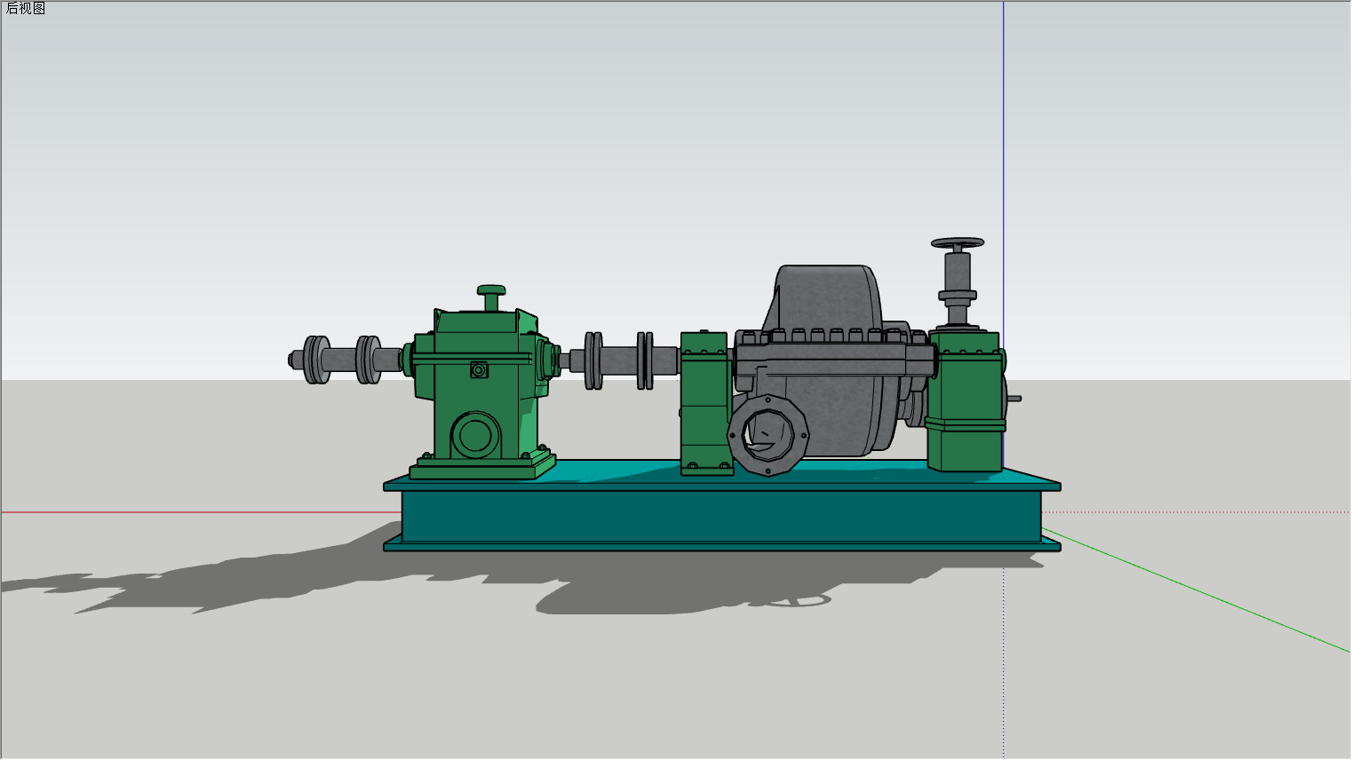1352x760 pixels.
Task: Select the second flange on left shaft
Action: point(369,360)
